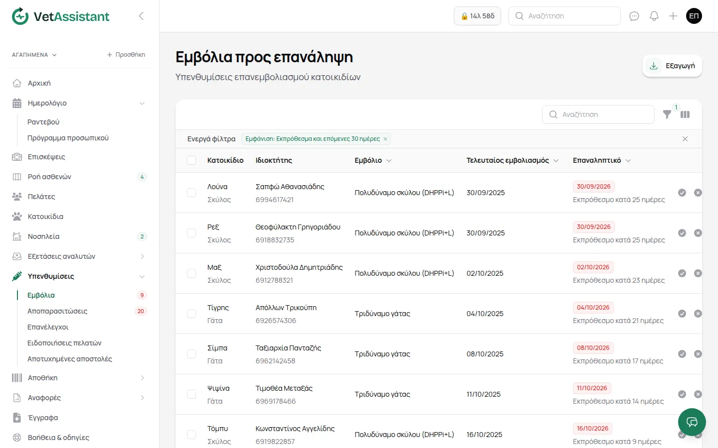This screenshot has width=718, height=448.
Task: Select the row checkbox for Τίγρης
Action: [191, 314]
